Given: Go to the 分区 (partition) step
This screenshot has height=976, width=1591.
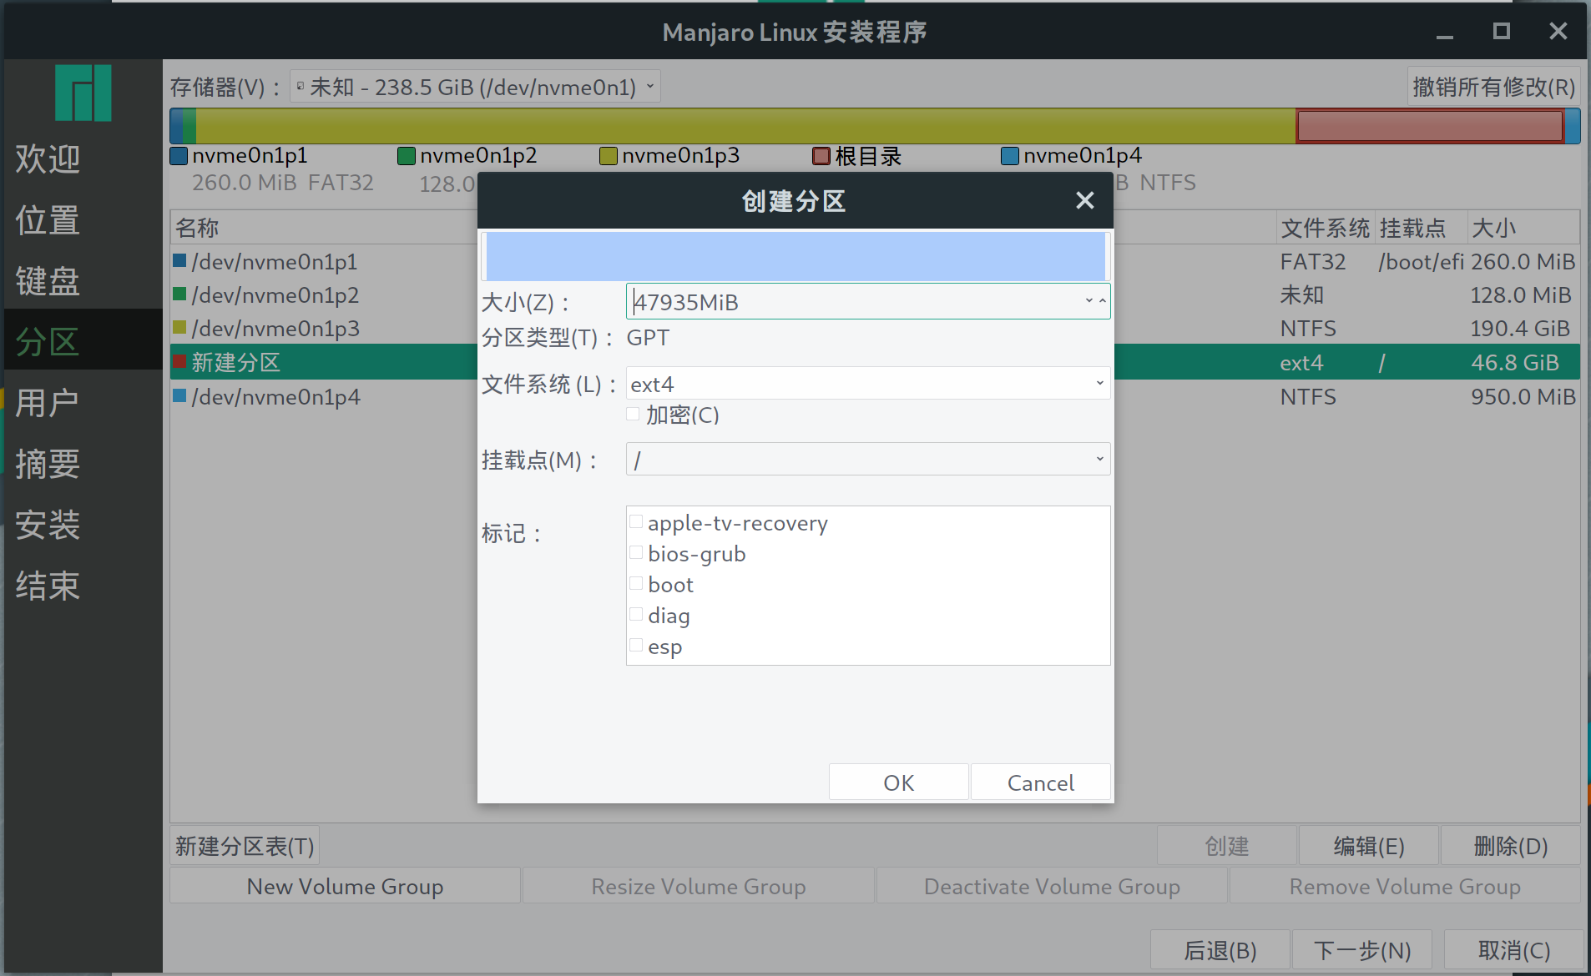Looking at the screenshot, I should (46, 340).
